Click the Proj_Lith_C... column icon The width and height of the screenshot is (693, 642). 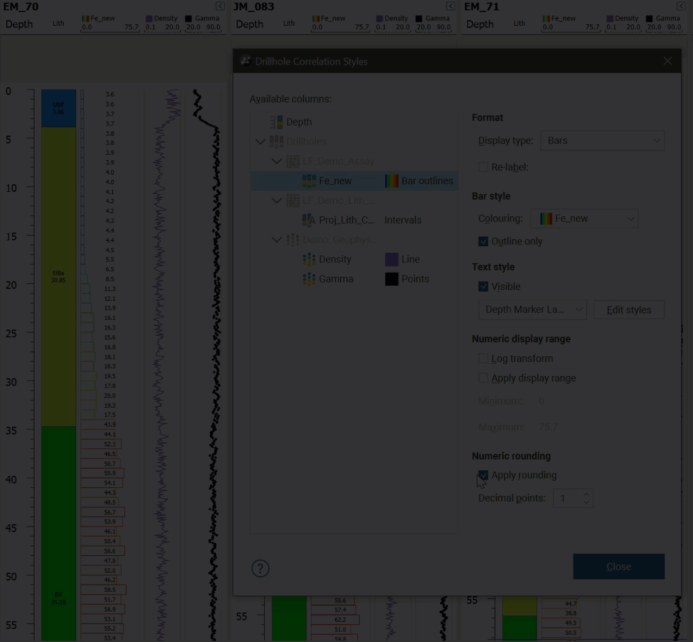point(309,220)
